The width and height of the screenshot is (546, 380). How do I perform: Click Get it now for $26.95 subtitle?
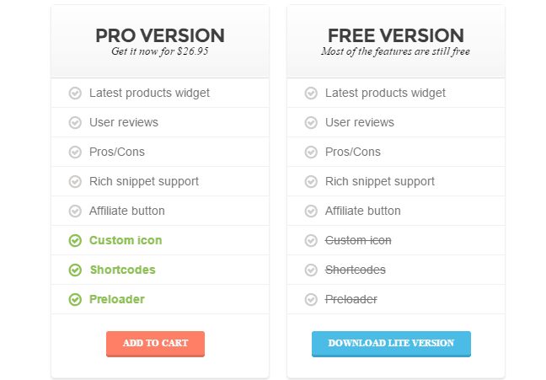(160, 51)
